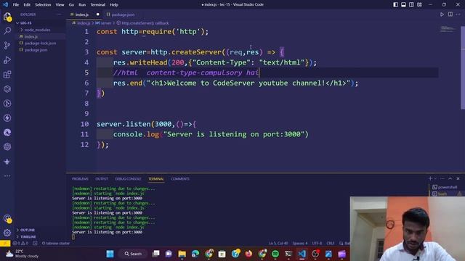Open the Run and Debug view
This screenshot has width=465, height=261.
(x=7, y=59)
